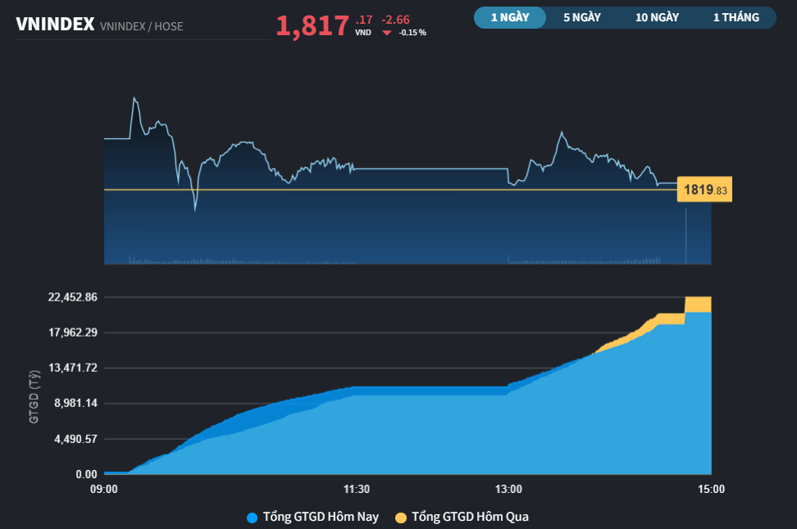
Task: Click the Tổng GTGD Hôm Qua legend label
Action: [470, 518]
